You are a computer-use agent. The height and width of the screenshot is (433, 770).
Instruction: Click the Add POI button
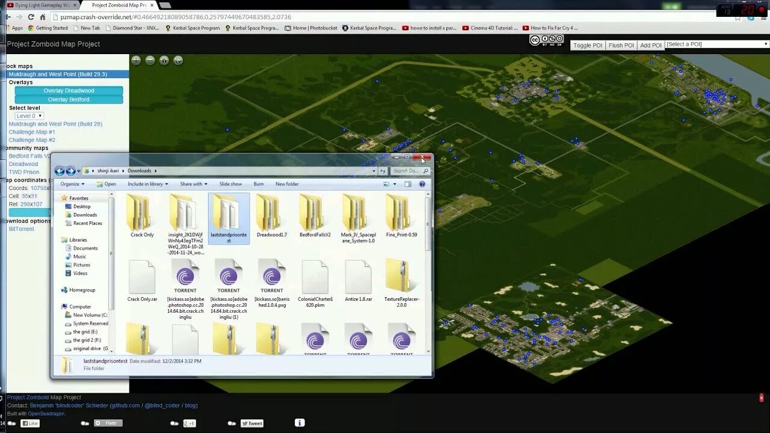[651, 45]
